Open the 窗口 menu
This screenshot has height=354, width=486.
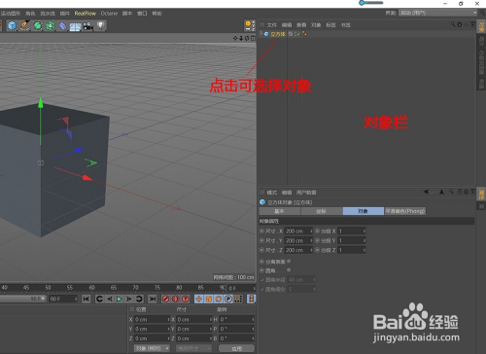142,14
